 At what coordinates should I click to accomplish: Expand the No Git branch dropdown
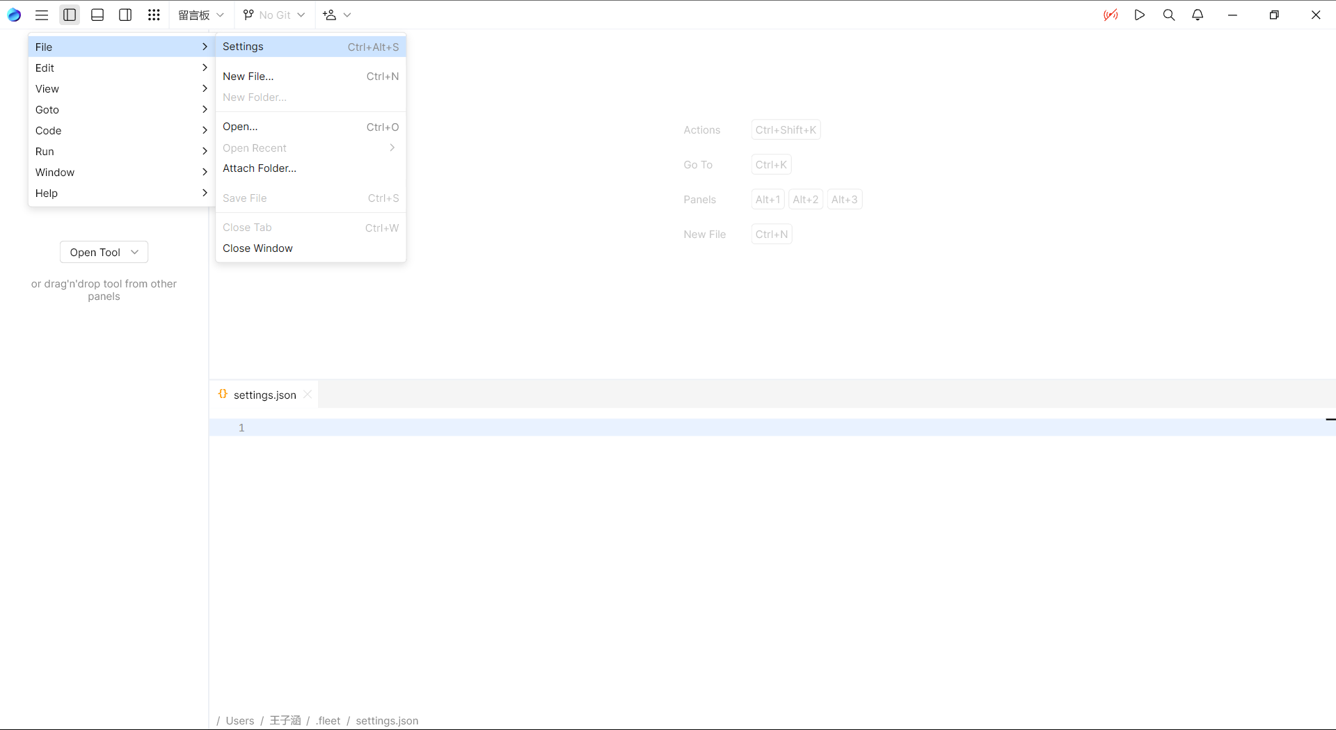coord(274,15)
